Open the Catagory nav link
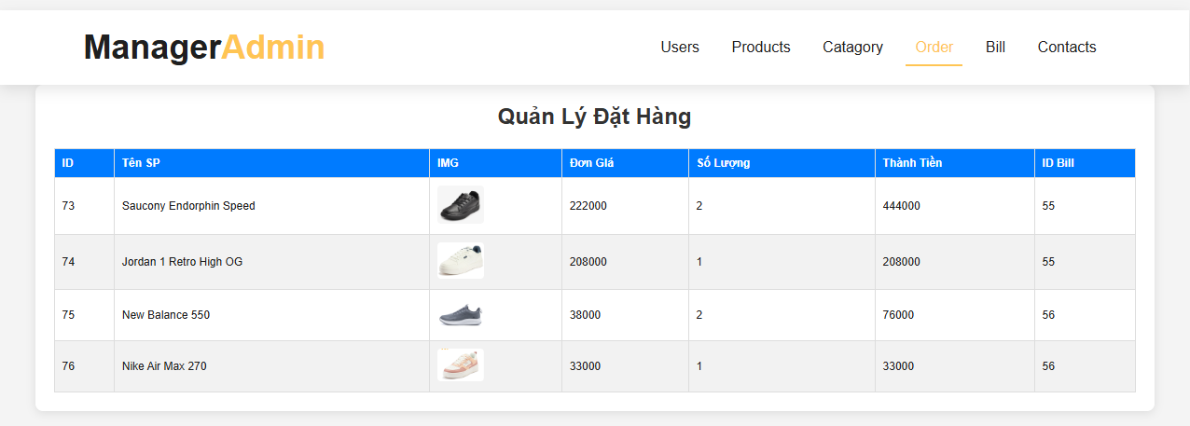1190x426 pixels. tap(852, 47)
